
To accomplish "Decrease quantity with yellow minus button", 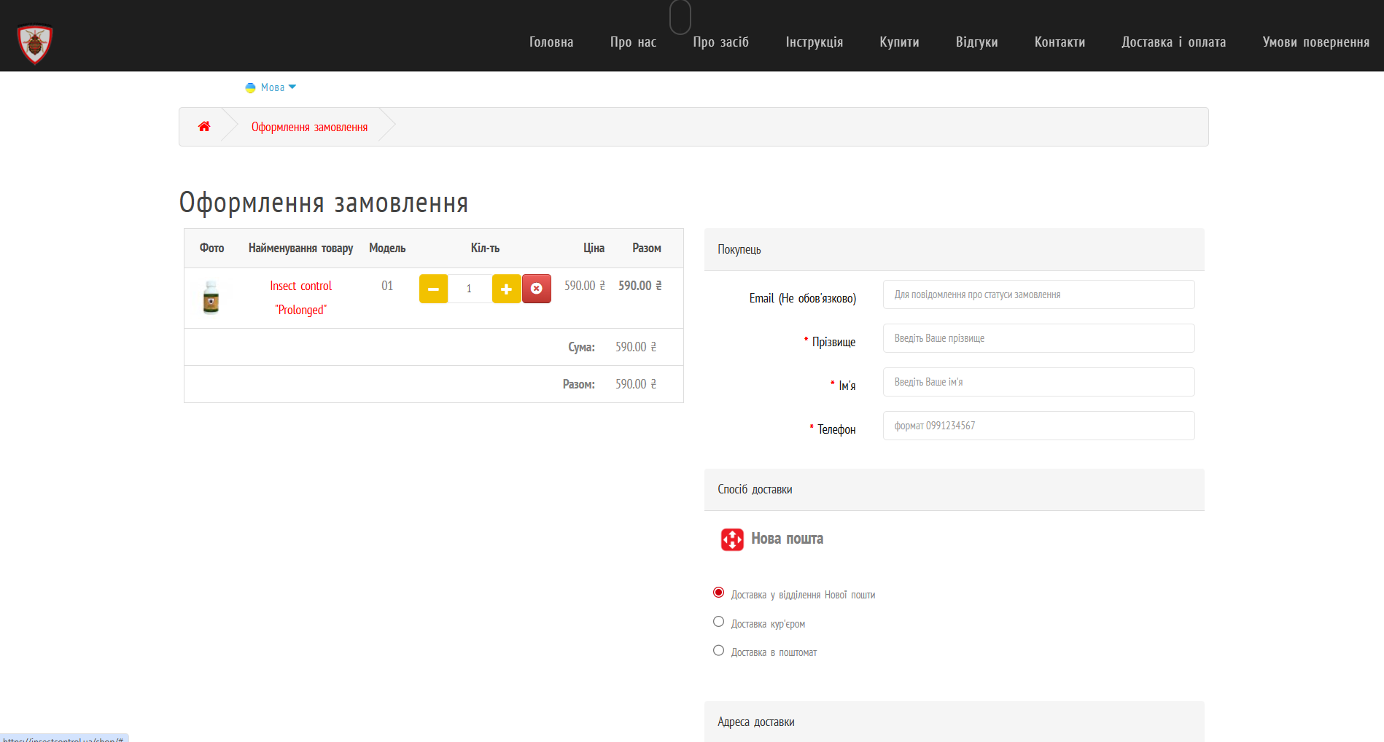I will pyautogui.click(x=433, y=289).
